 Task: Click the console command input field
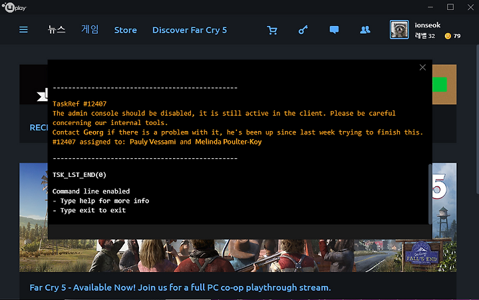click(x=239, y=232)
